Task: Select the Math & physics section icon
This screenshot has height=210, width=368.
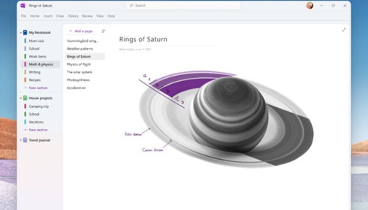Action: coord(24,64)
